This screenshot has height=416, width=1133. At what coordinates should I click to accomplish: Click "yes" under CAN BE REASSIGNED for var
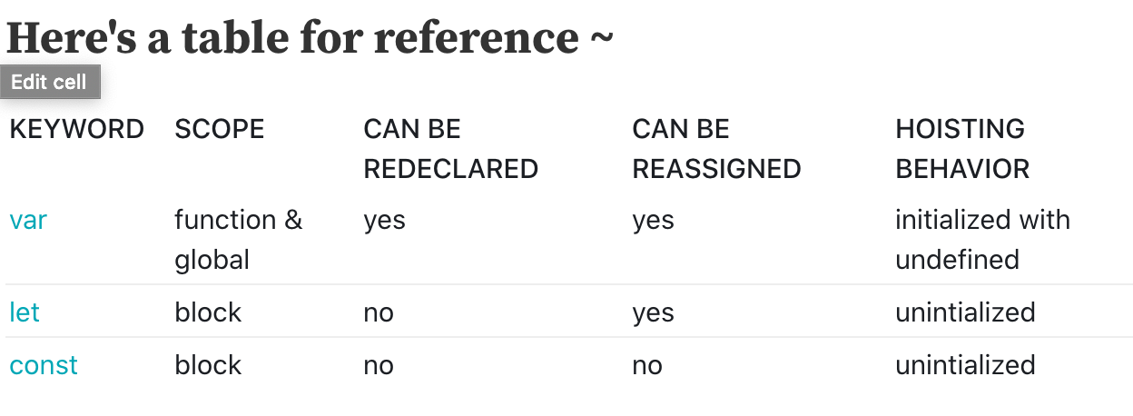(654, 220)
